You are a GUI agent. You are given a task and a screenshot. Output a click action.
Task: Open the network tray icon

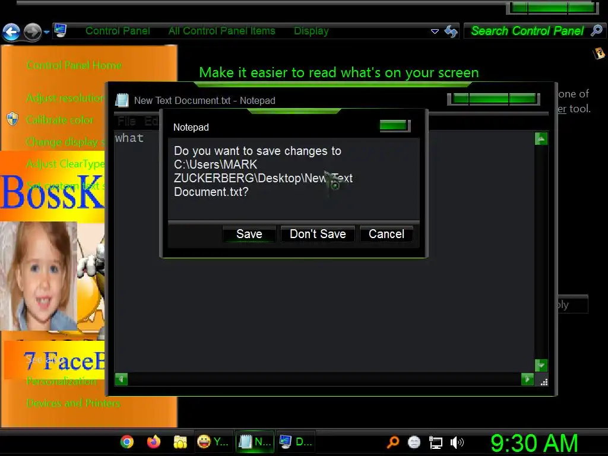(435, 442)
